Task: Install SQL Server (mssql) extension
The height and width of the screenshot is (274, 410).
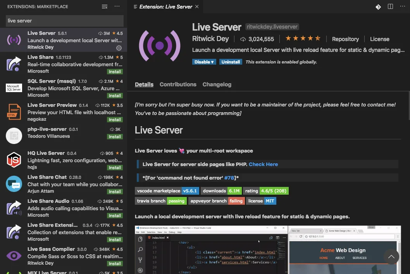Action: coord(115,96)
